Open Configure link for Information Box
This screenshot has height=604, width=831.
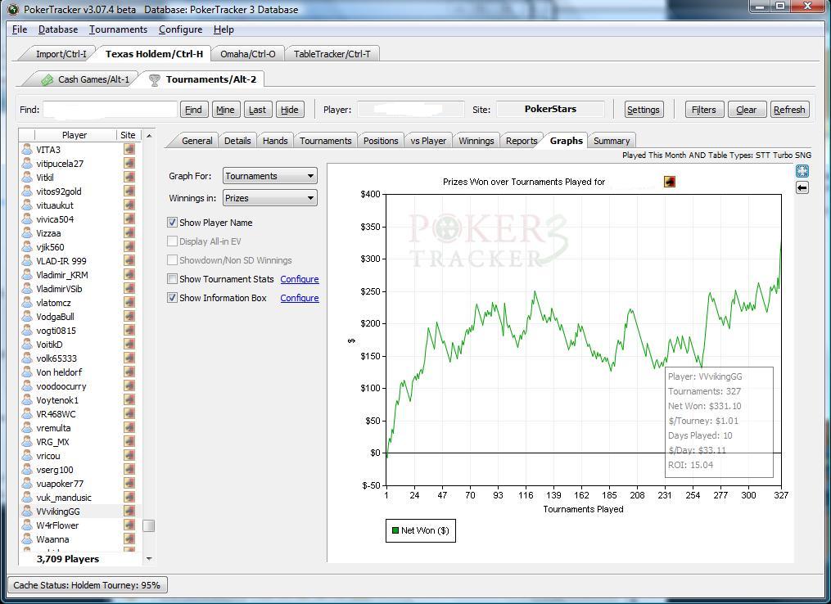point(300,298)
